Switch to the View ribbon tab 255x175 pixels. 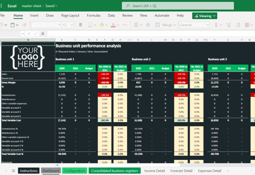[143, 16]
